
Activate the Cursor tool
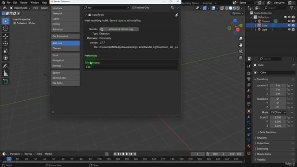[6, 28]
